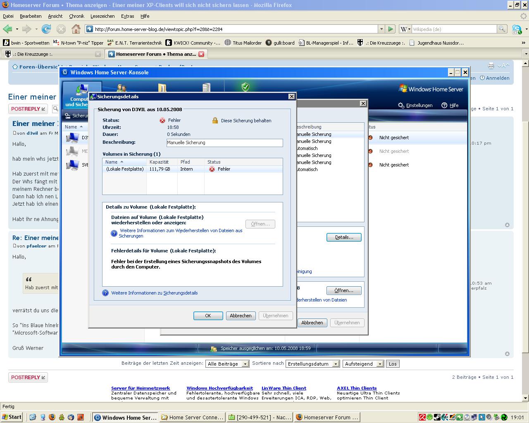
Task: Click the Firefox forward arrow
Action: pos(26,29)
